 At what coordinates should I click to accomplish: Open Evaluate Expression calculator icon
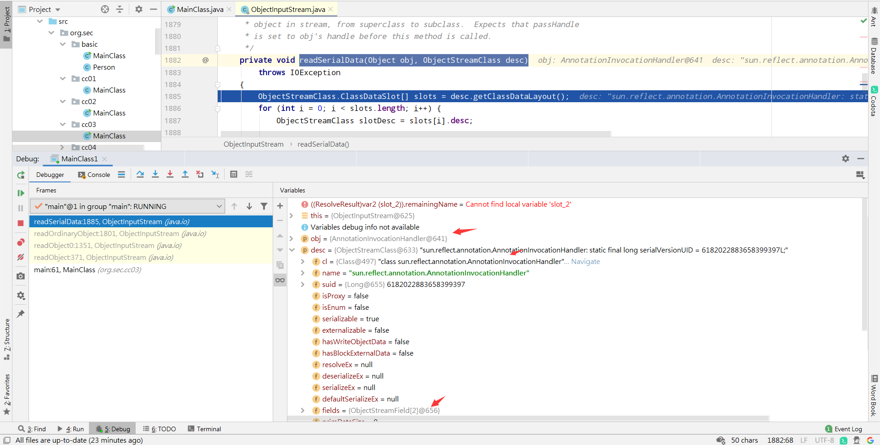coord(234,174)
